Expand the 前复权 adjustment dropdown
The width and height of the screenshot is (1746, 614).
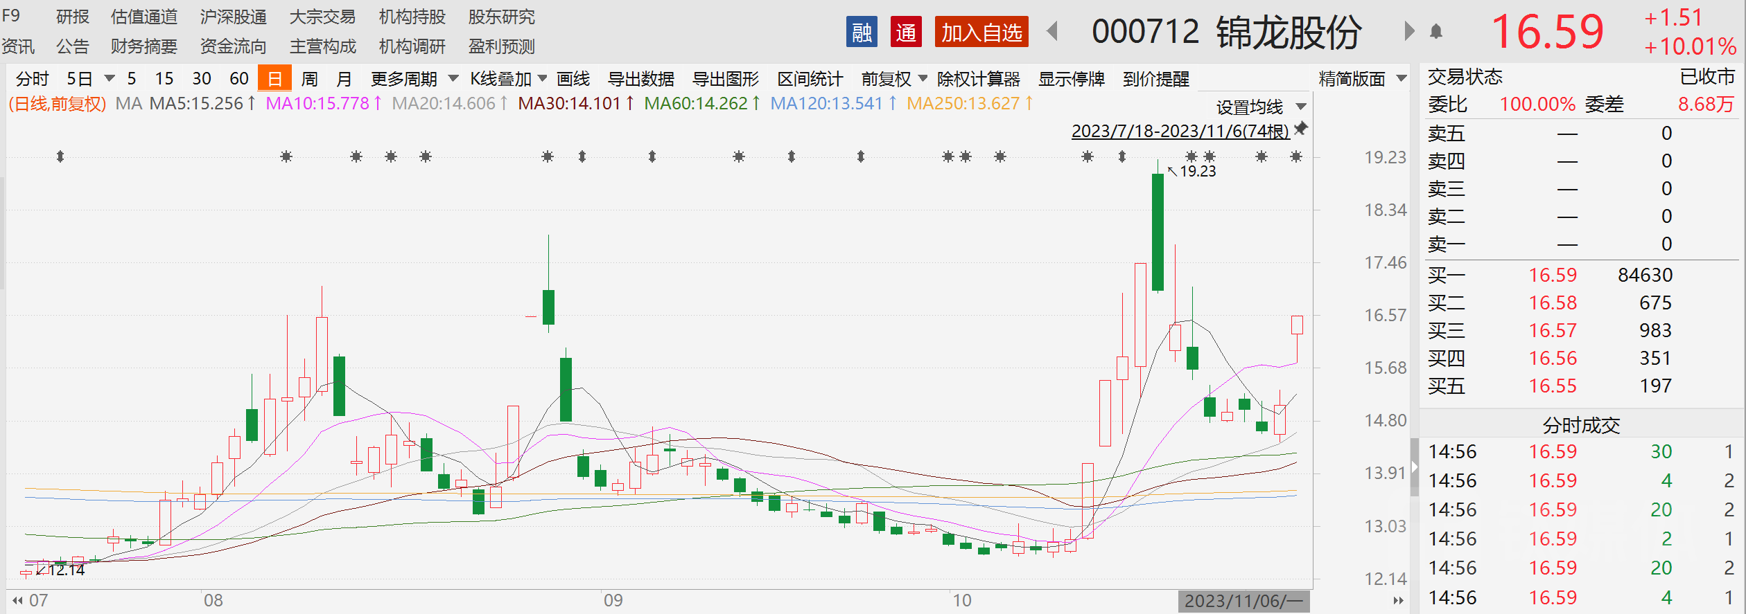pyautogui.click(x=893, y=79)
